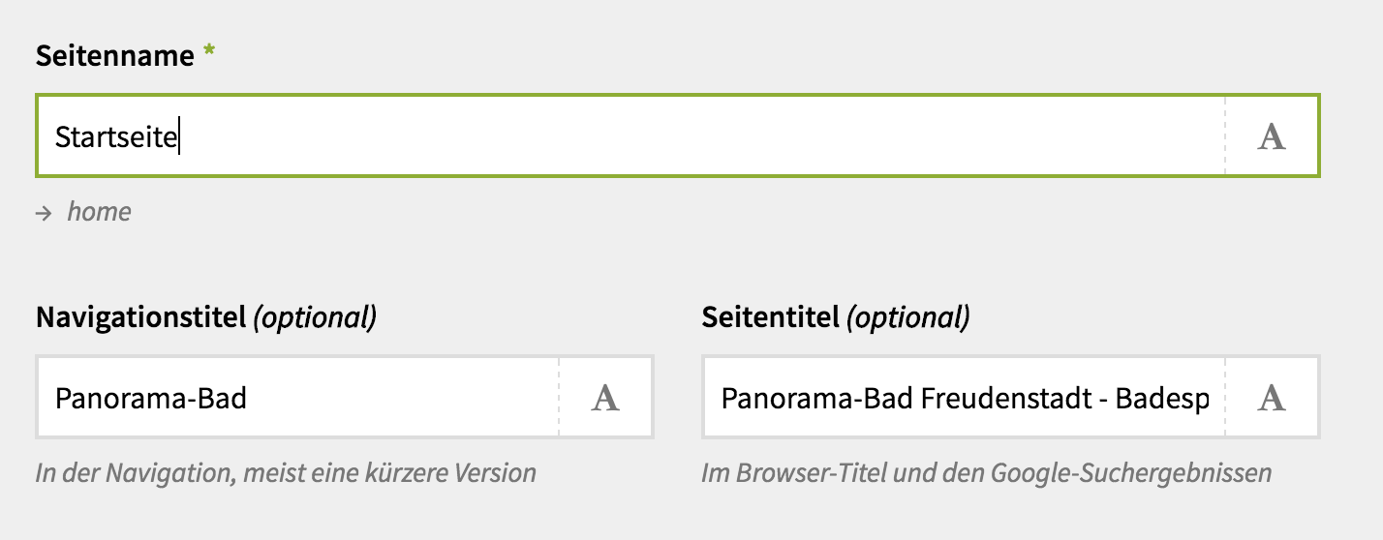Click "(optional)" next to Navigationstitel
Image resolution: width=1383 pixels, height=540 pixels.
point(314,317)
